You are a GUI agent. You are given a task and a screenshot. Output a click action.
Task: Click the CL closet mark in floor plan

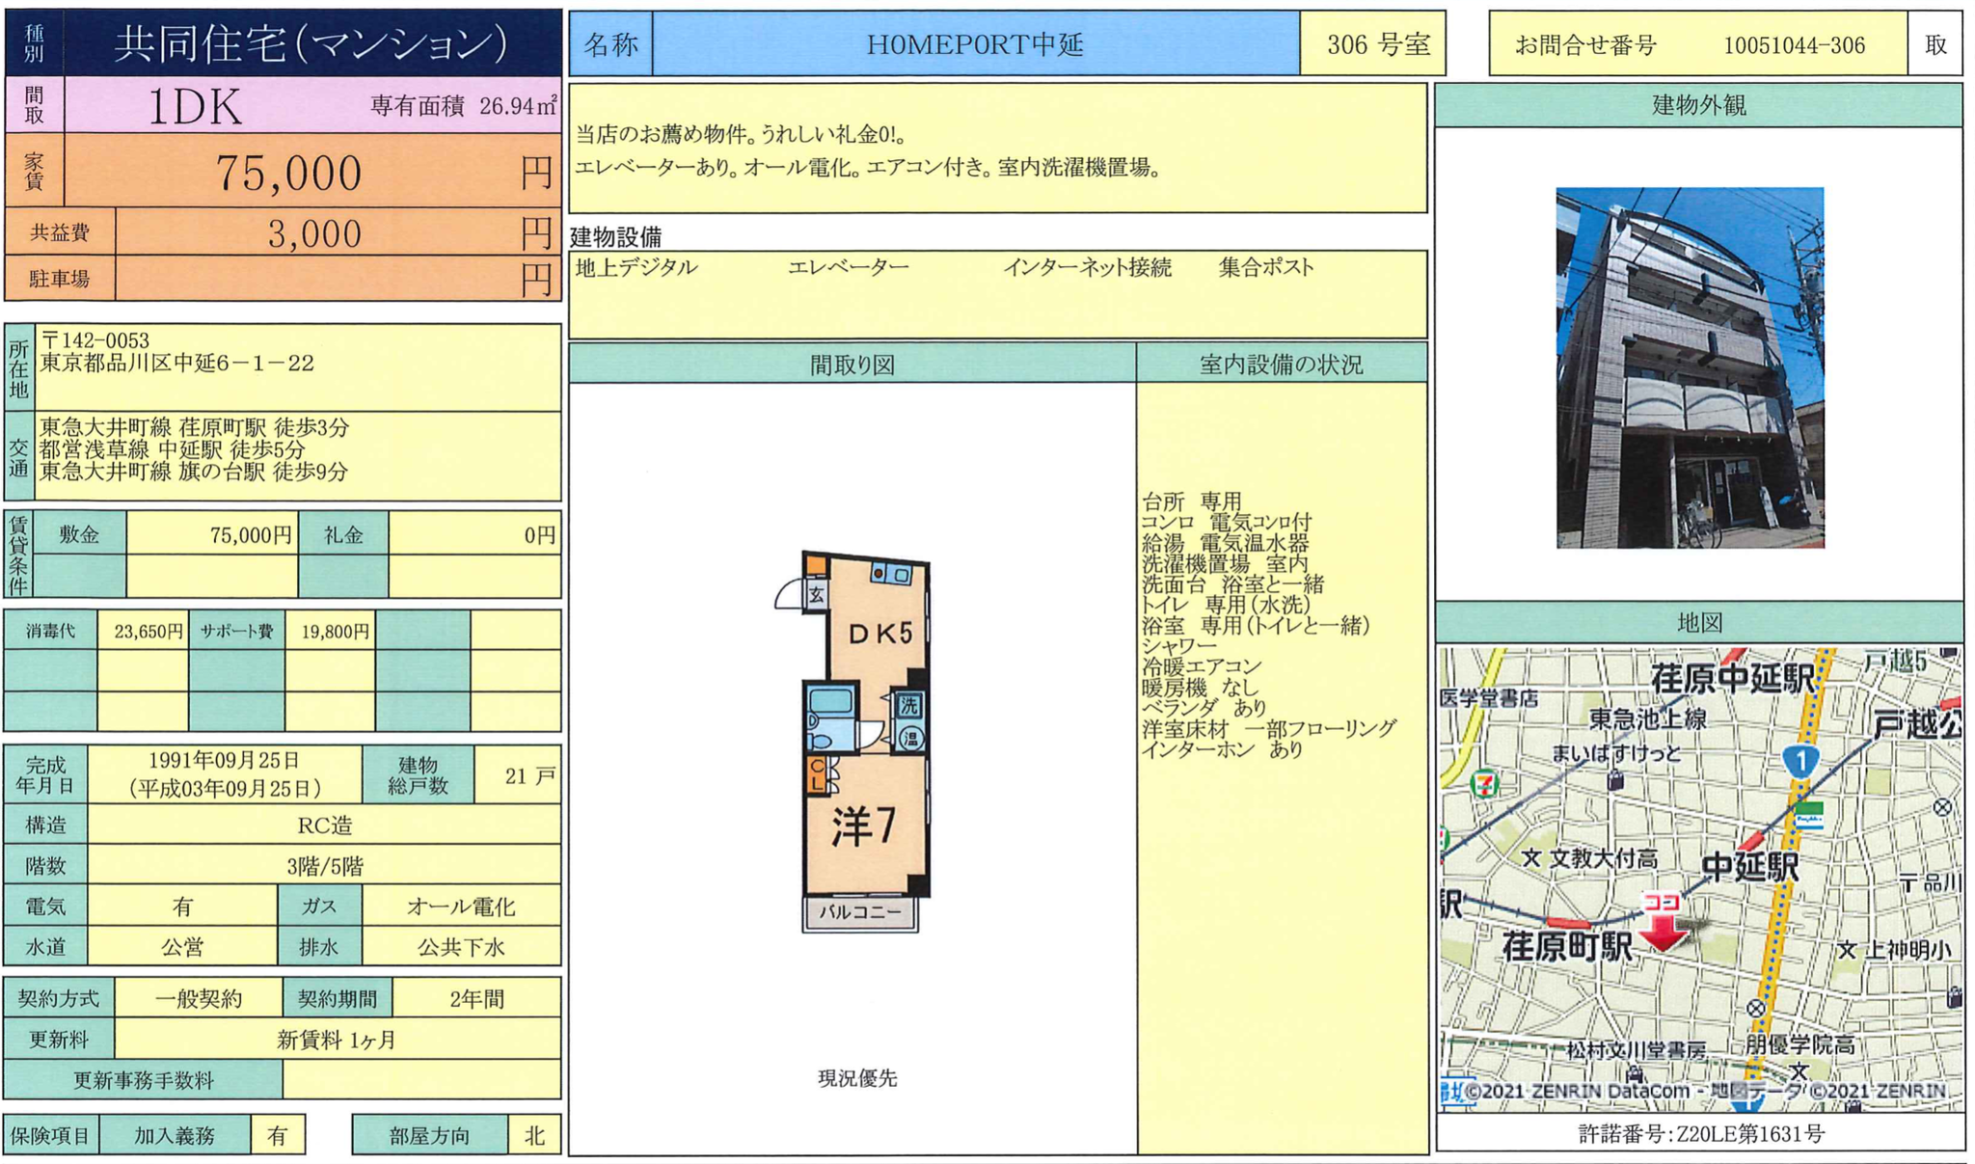point(817,774)
